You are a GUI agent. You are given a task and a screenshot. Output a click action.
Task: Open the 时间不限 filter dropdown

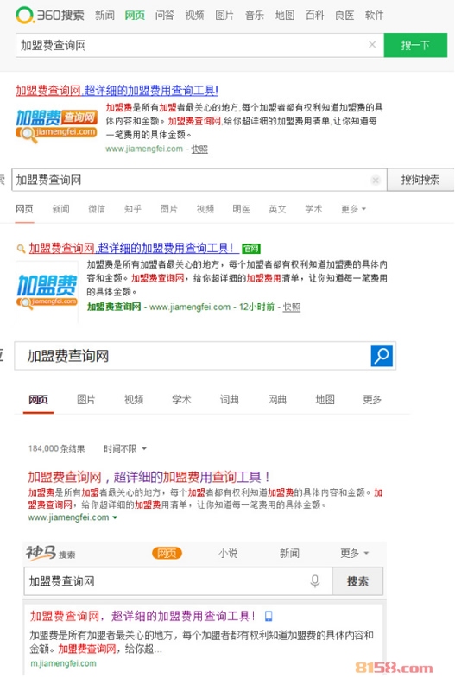(x=125, y=448)
